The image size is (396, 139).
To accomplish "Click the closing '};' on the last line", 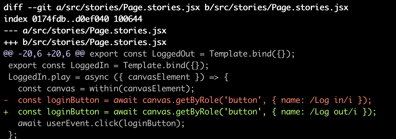I will tap(12, 135).
